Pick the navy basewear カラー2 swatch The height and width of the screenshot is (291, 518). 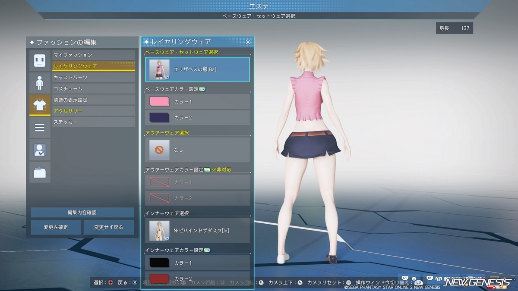[x=159, y=117]
